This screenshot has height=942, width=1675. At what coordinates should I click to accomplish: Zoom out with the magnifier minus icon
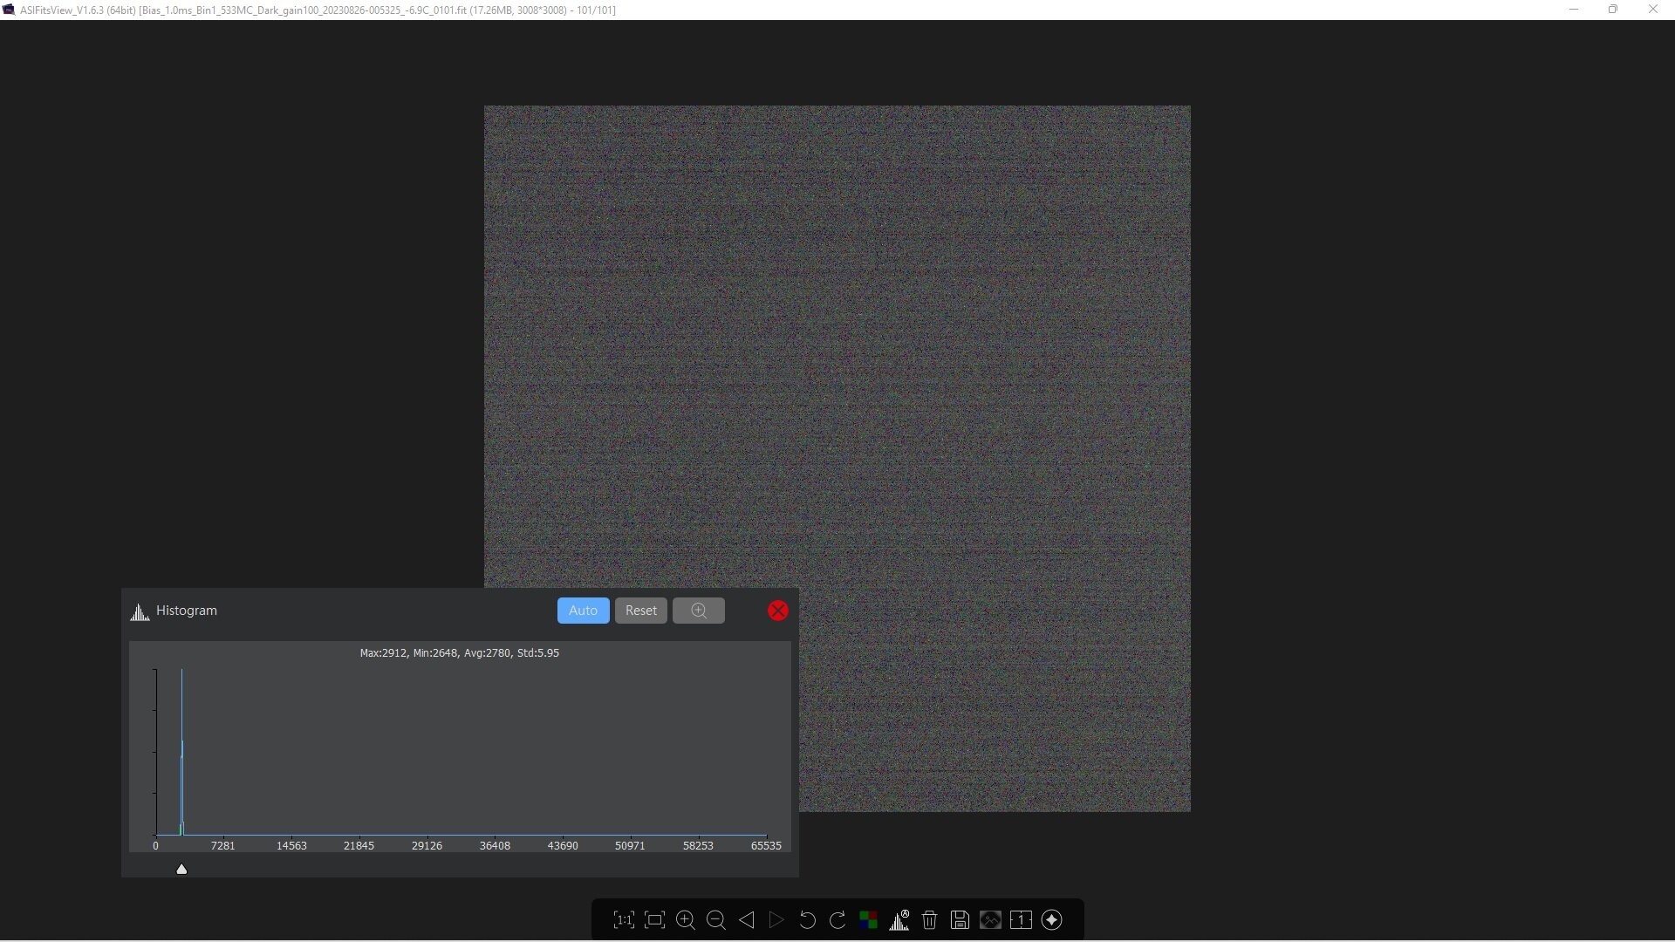[x=716, y=920]
